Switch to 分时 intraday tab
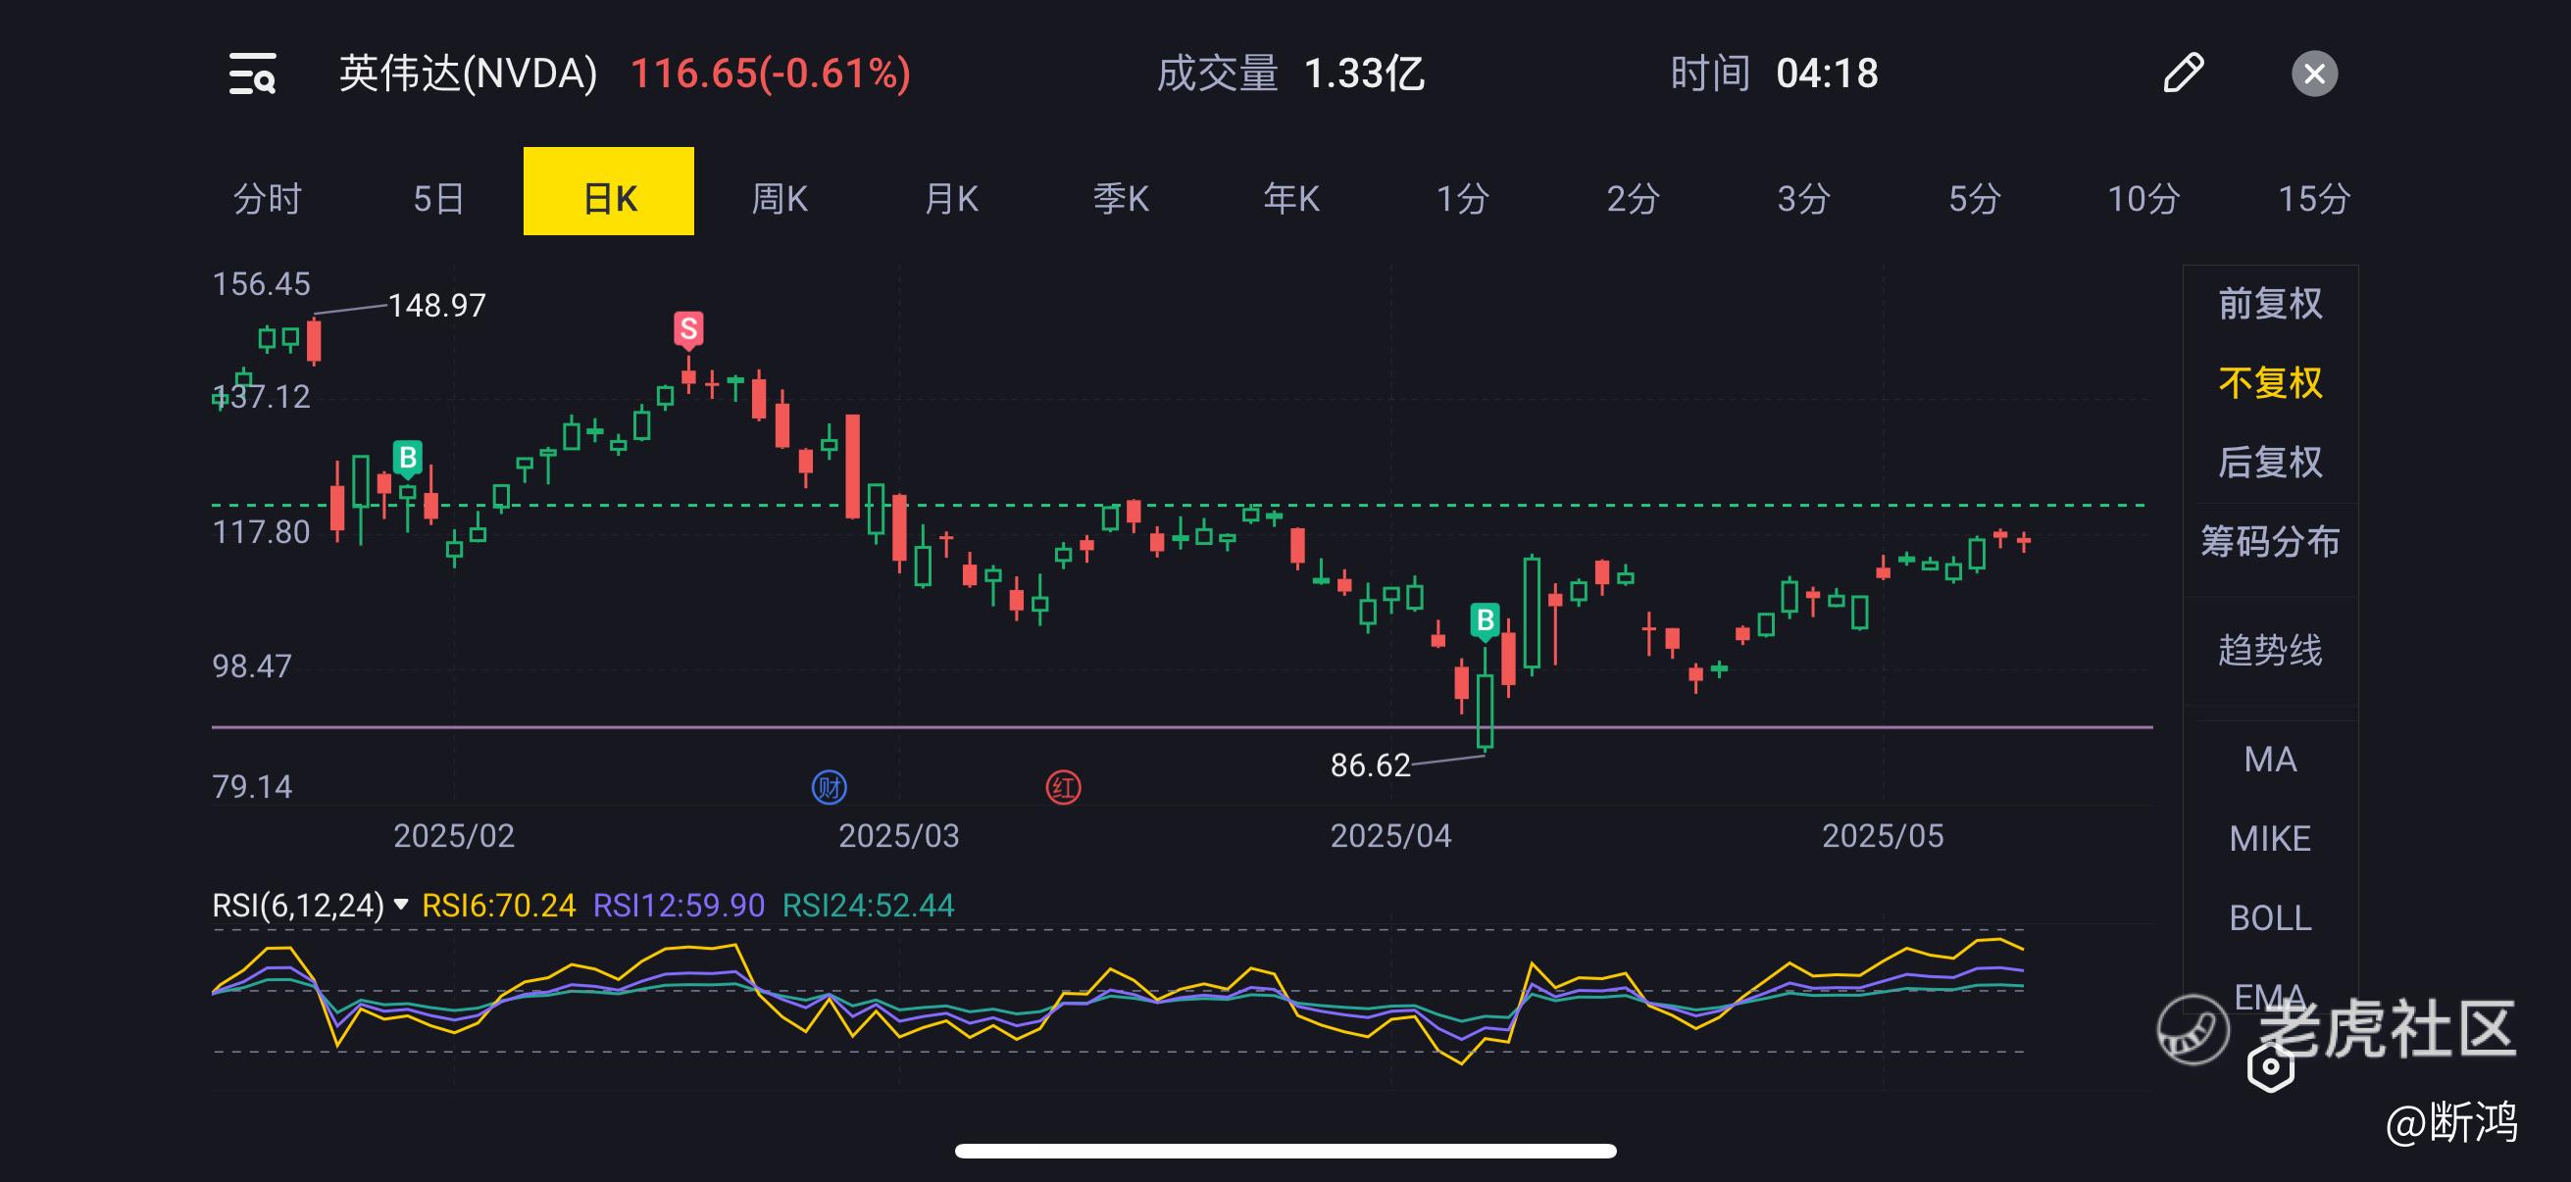 [267, 199]
